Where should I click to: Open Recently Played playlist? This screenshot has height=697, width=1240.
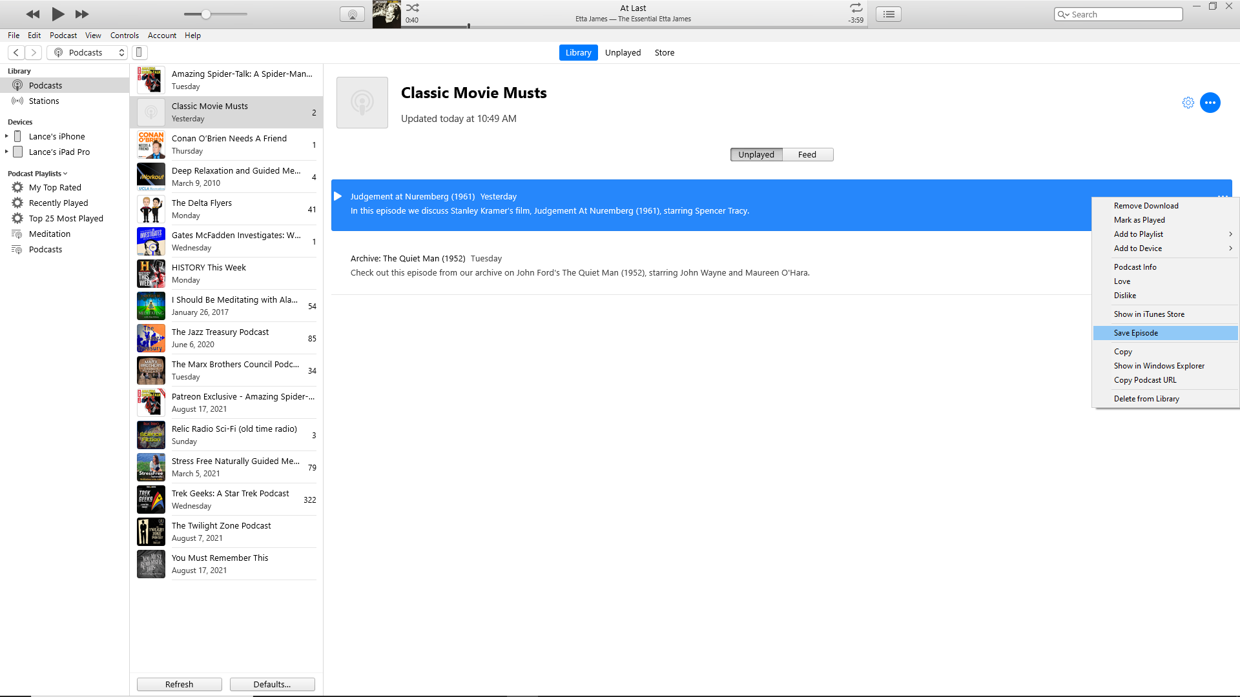[x=65, y=203]
